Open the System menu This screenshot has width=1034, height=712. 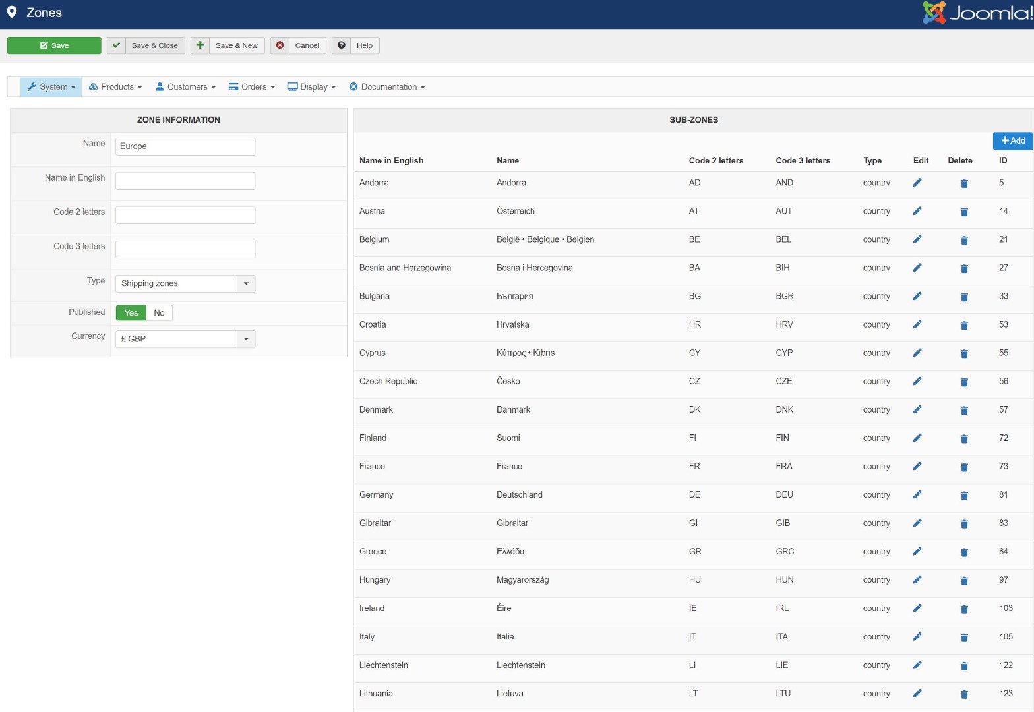click(51, 87)
